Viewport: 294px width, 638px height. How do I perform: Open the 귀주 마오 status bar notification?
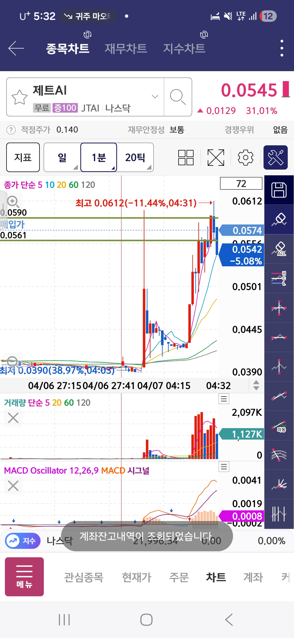pos(88,16)
